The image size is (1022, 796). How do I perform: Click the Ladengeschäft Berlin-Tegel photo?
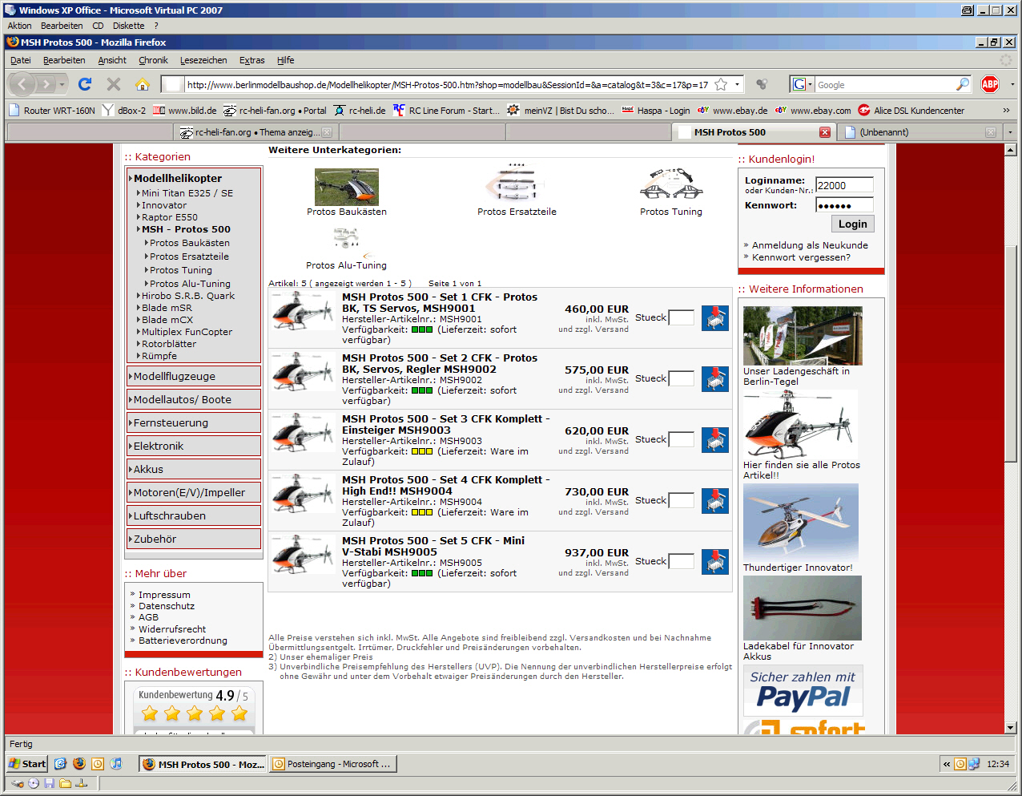803,336
